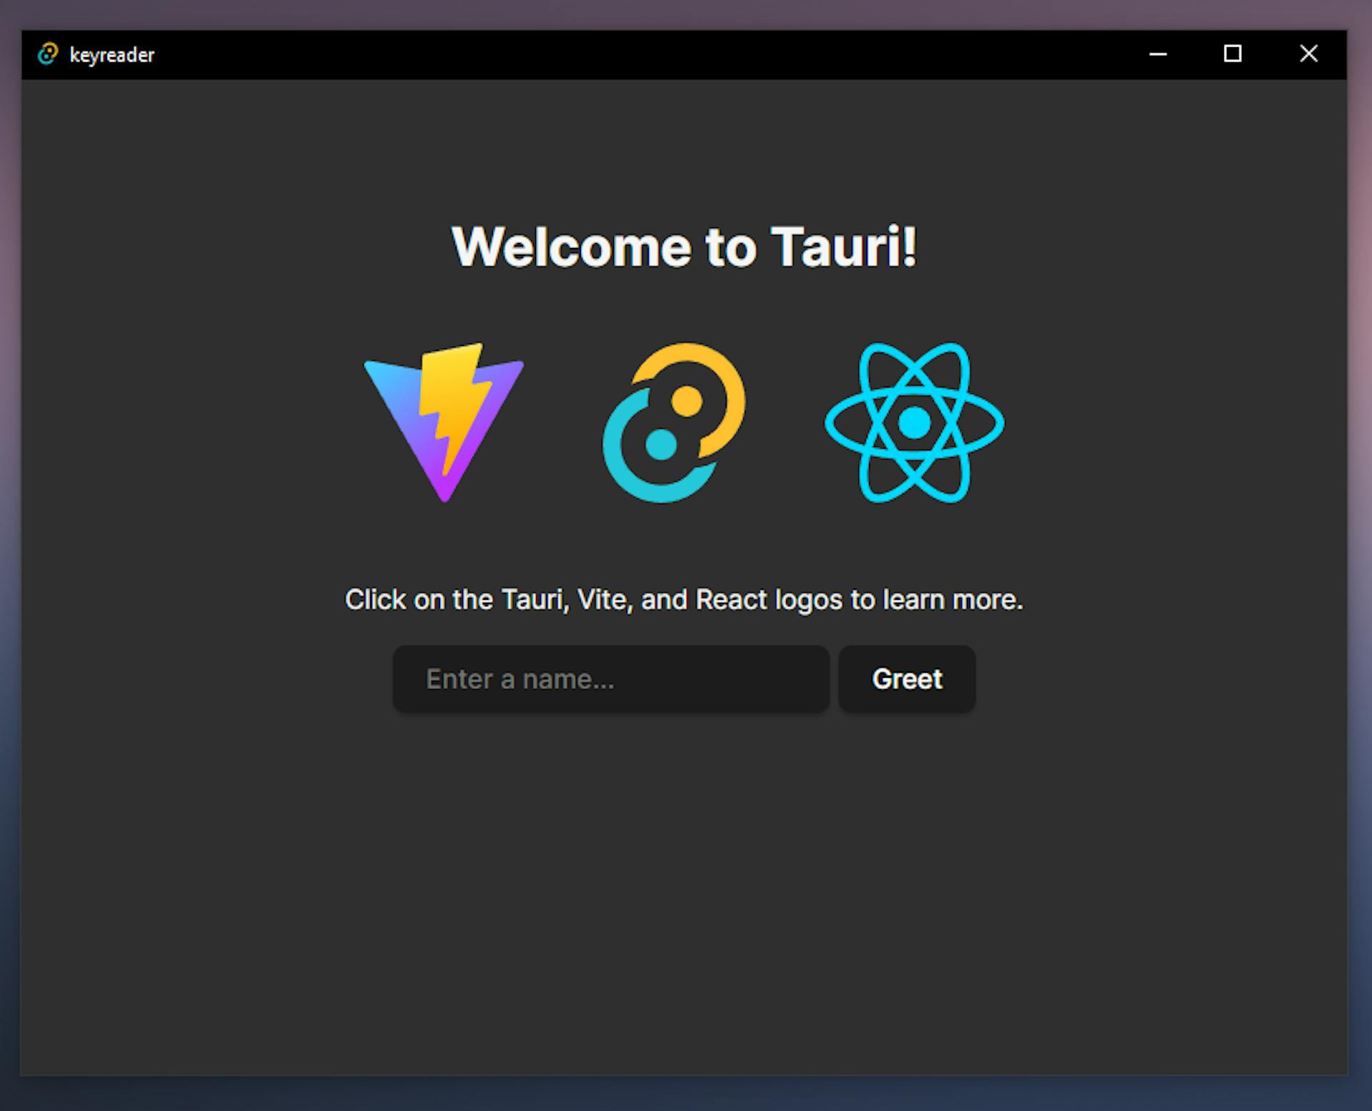Open the Tauri logo link
The width and height of the screenshot is (1372, 1111).
click(674, 423)
